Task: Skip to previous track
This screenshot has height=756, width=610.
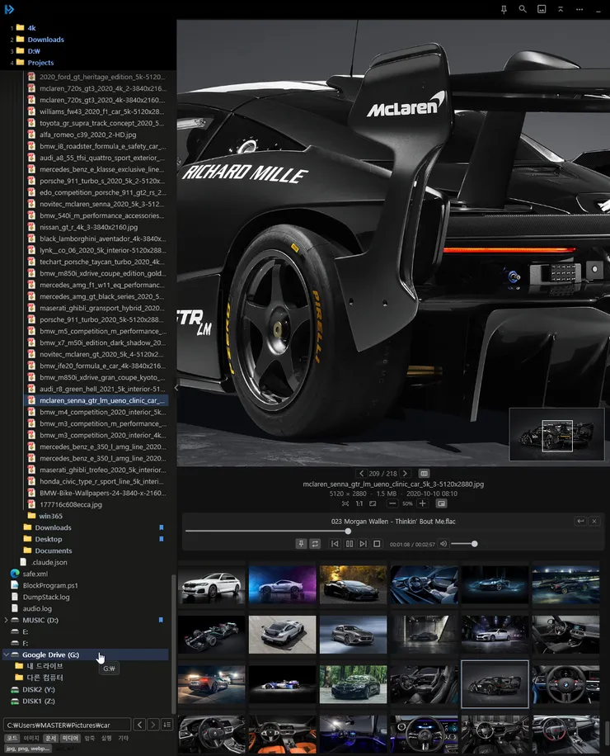Action: (335, 544)
